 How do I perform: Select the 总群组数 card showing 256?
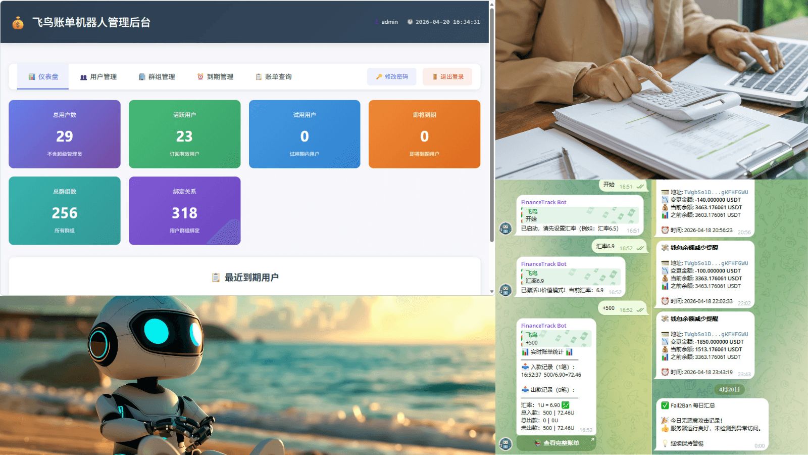(x=65, y=211)
